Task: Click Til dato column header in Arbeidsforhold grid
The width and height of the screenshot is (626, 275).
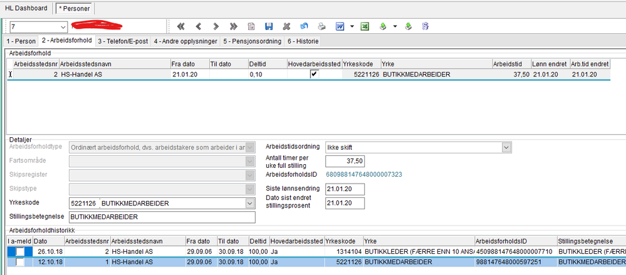Action: pos(228,64)
